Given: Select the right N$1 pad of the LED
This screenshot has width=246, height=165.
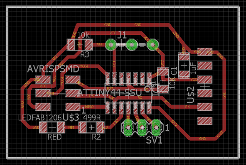Looking at the screenshot, I should [61, 128].
